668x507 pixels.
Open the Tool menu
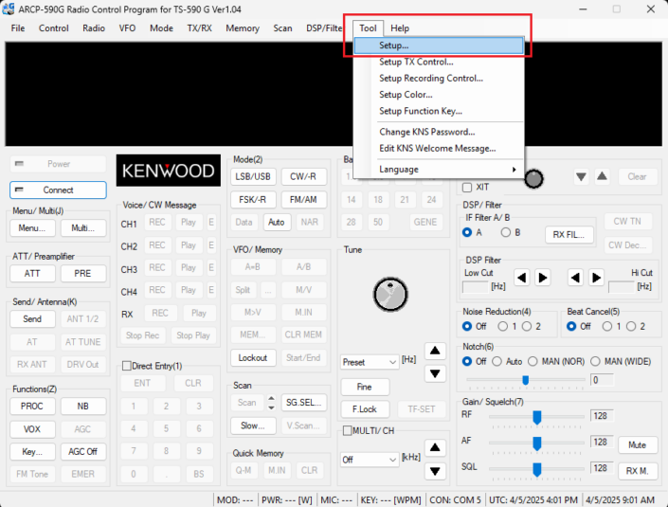[368, 28]
